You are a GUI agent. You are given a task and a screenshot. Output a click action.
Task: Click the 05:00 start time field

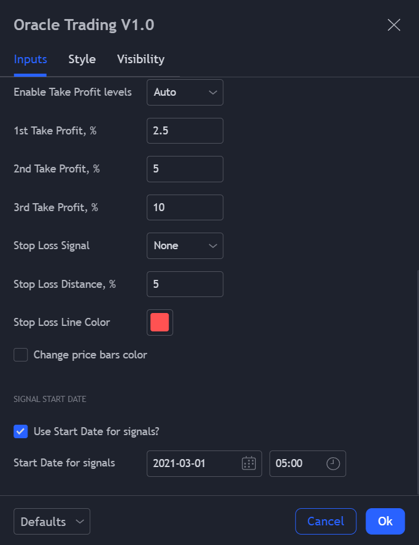(298, 463)
